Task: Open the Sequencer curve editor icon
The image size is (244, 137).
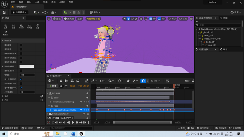Action: click(x=168, y=81)
